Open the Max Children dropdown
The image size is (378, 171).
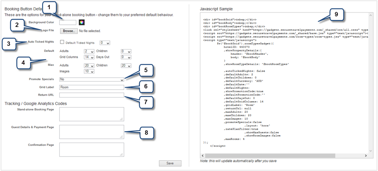click(126, 66)
